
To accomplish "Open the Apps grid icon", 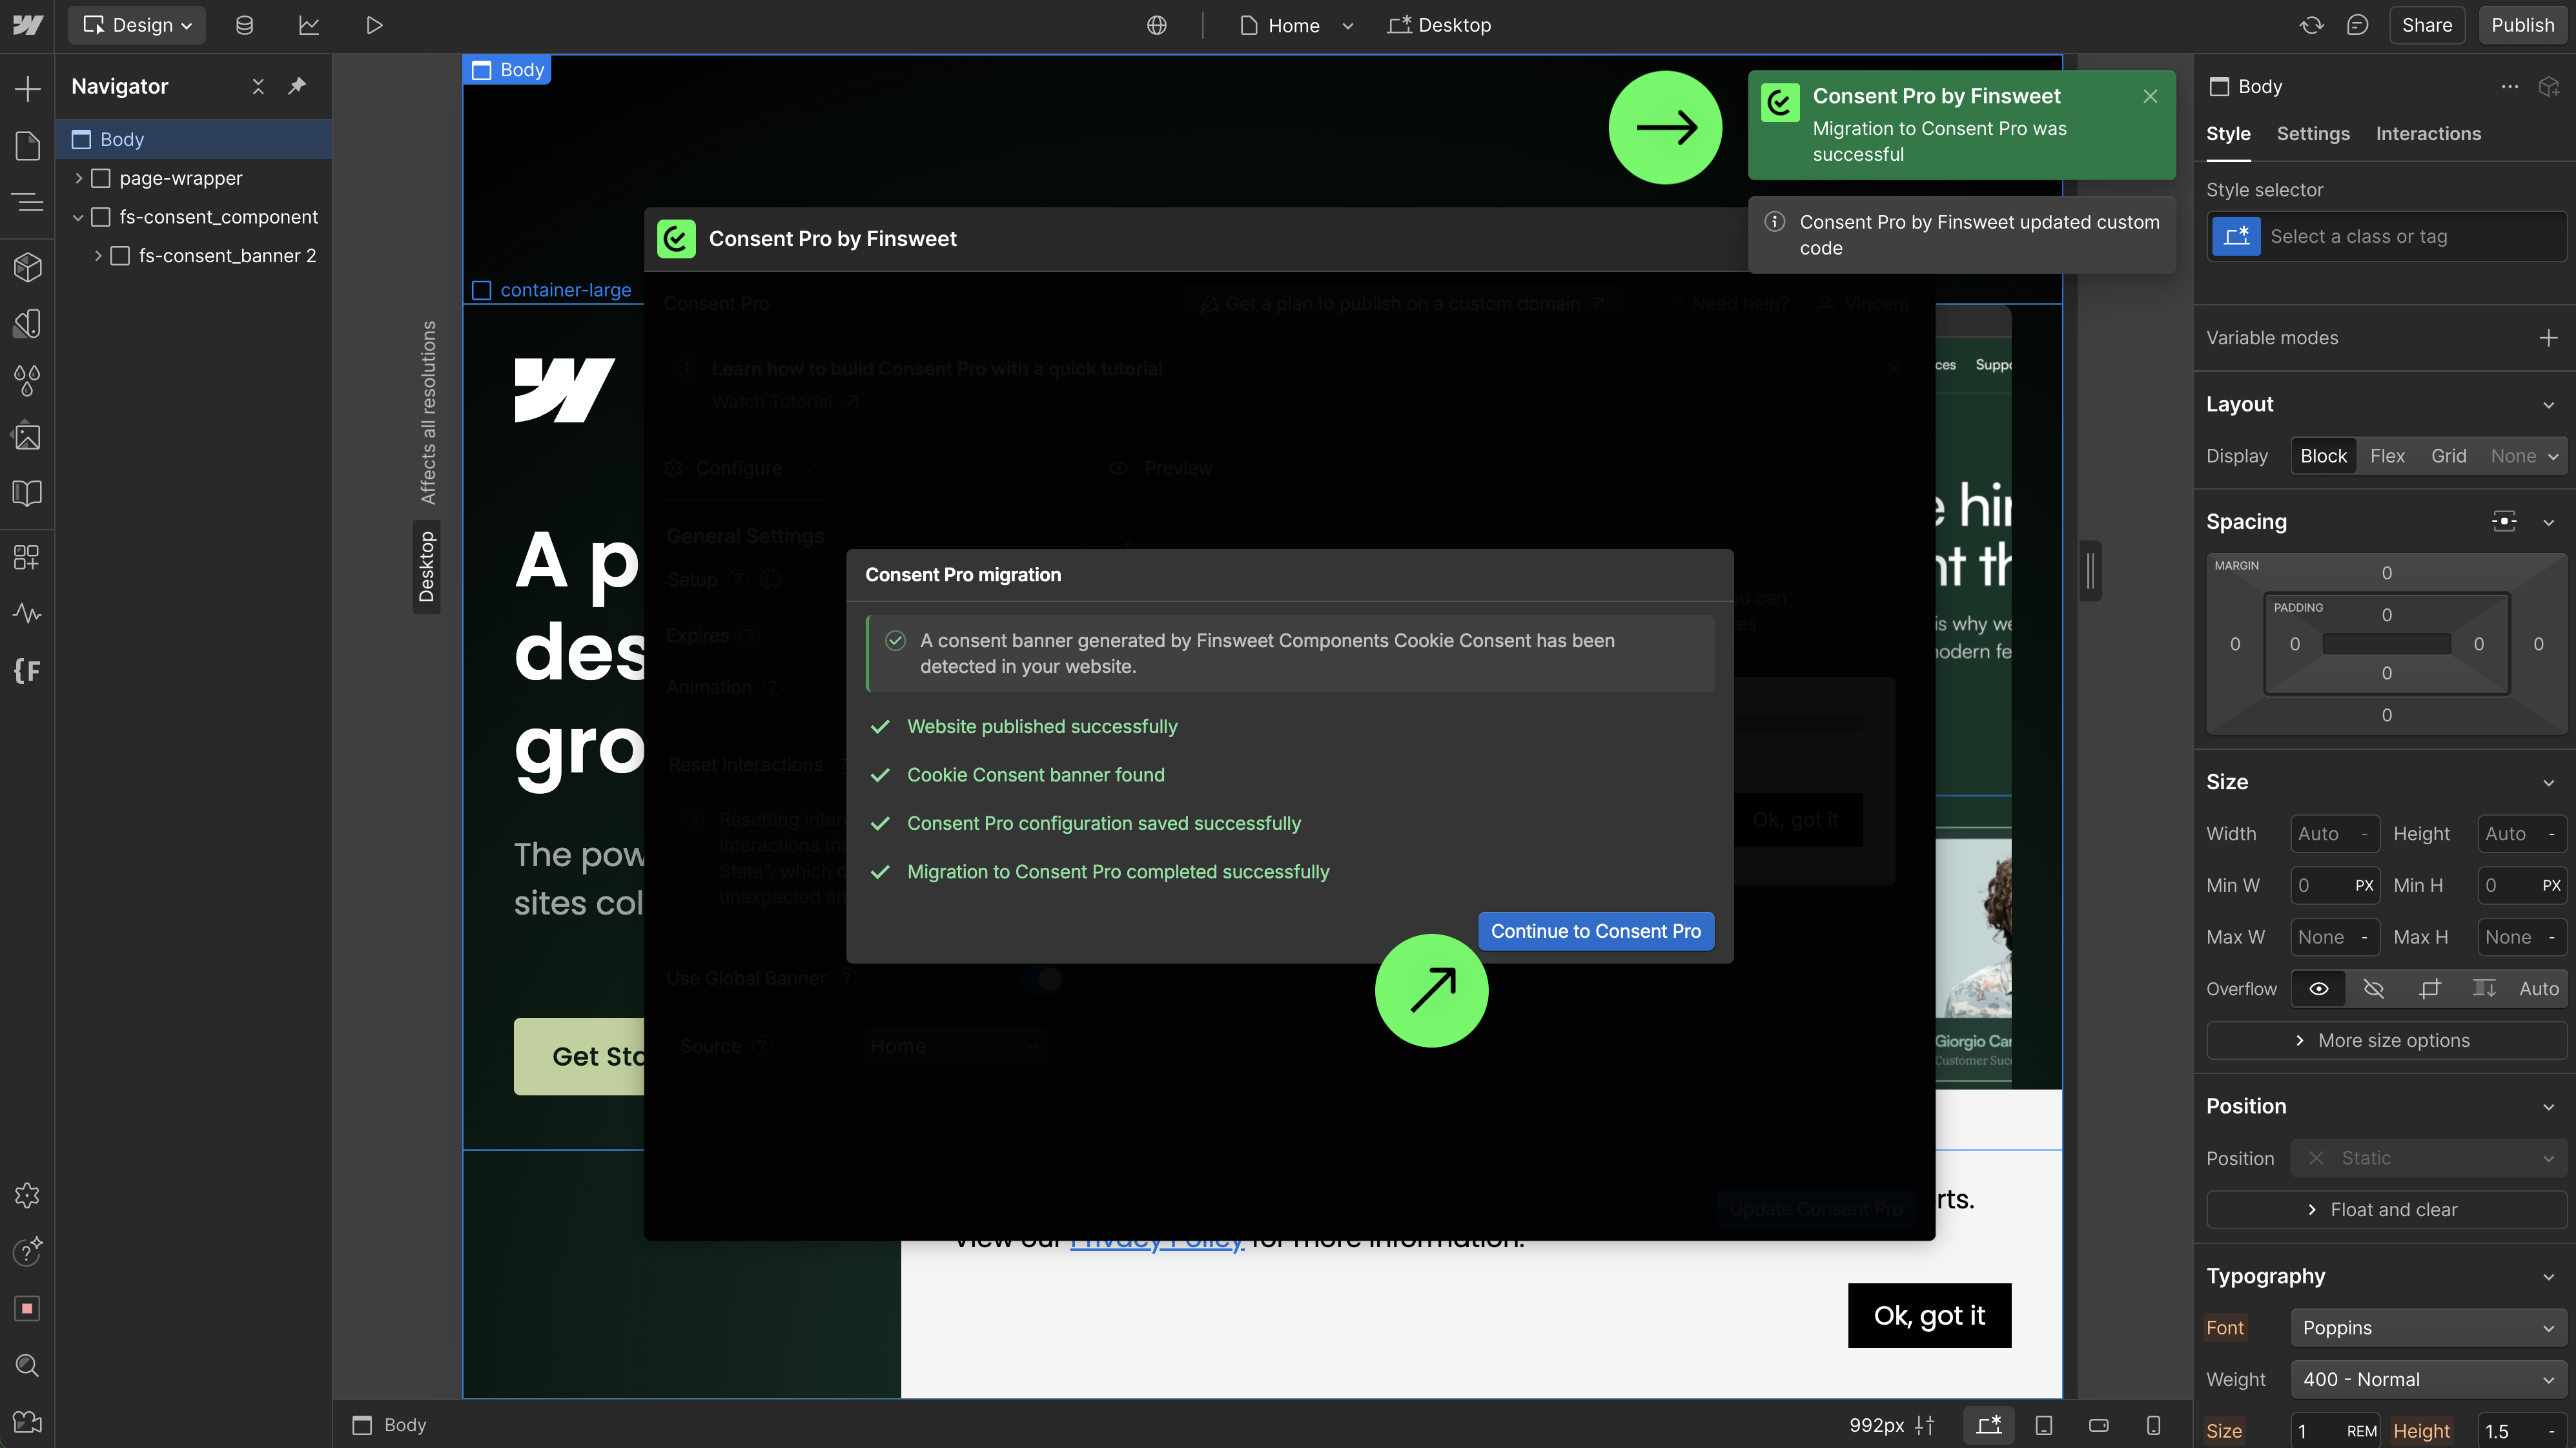I will pos(27,557).
